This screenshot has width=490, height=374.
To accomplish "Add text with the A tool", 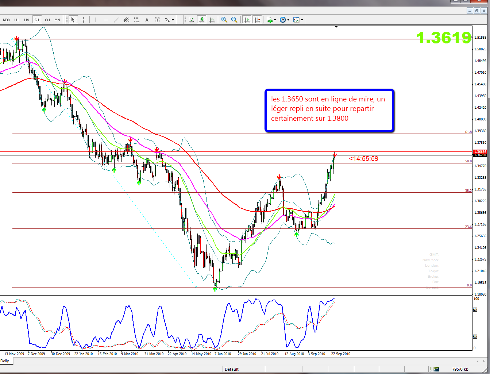I will coord(147,20).
